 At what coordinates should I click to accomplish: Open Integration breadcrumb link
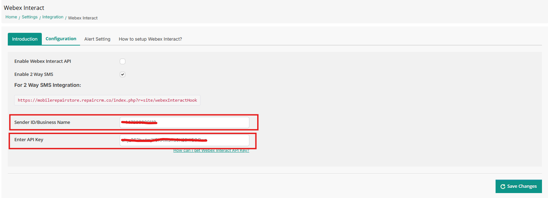[x=53, y=17]
